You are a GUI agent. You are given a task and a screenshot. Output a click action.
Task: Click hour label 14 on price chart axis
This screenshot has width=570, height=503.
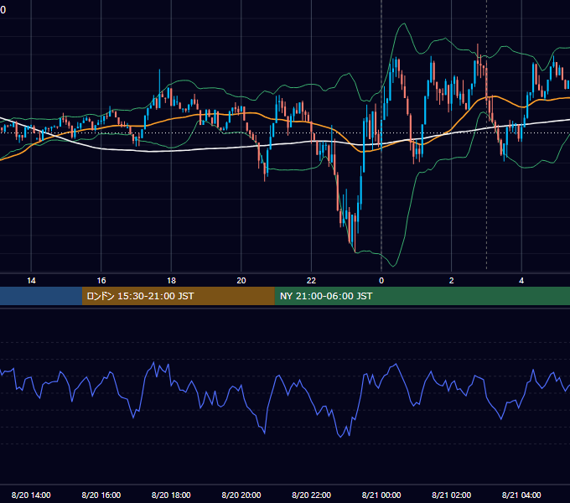[x=31, y=281]
